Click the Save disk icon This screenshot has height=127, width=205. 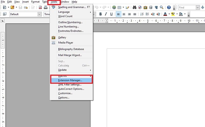[x=20, y=7]
